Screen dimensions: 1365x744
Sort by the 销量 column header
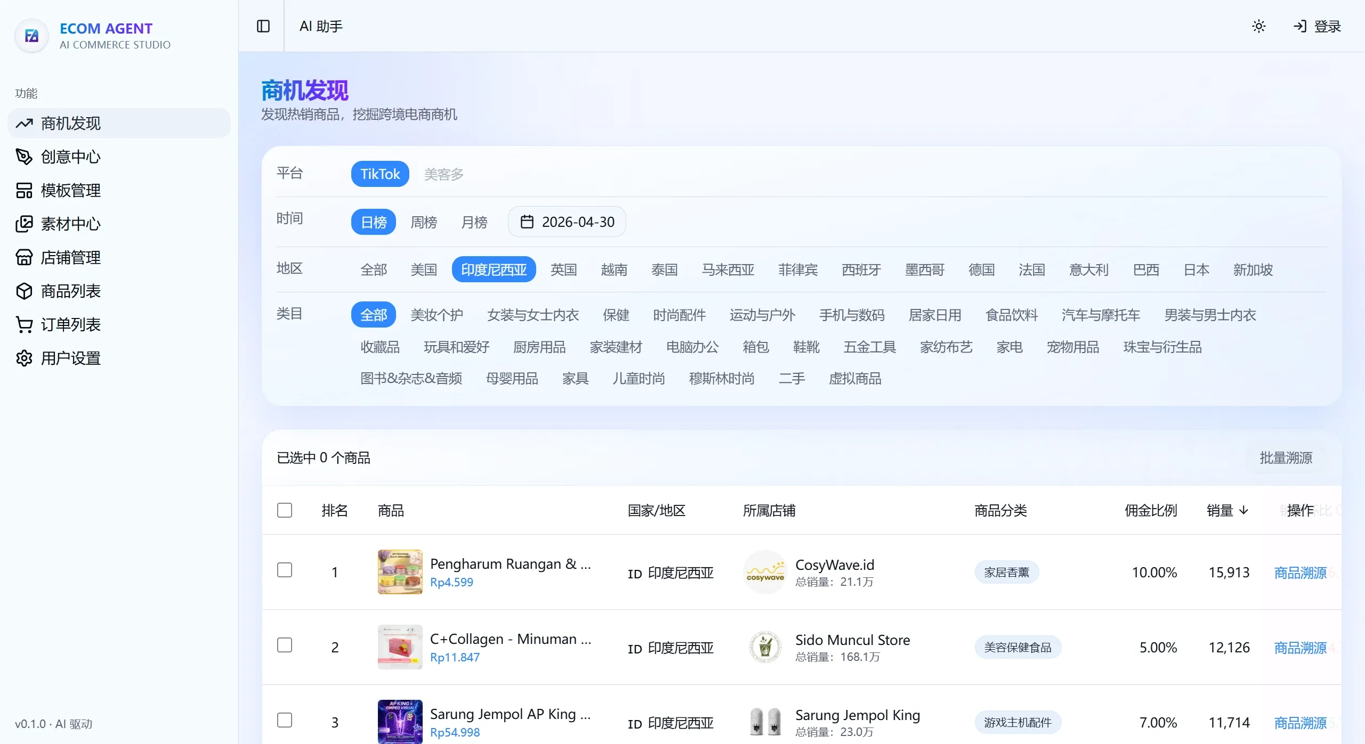pyautogui.click(x=1227, y=510)
